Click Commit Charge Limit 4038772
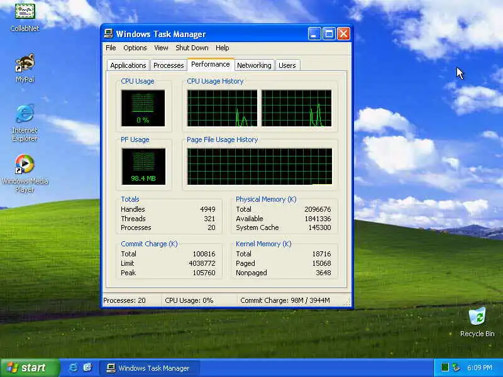Viewport: 503px width, 377px height. coord(202,263)
